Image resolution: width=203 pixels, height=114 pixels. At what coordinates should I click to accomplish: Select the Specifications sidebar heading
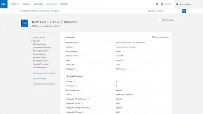39,38
